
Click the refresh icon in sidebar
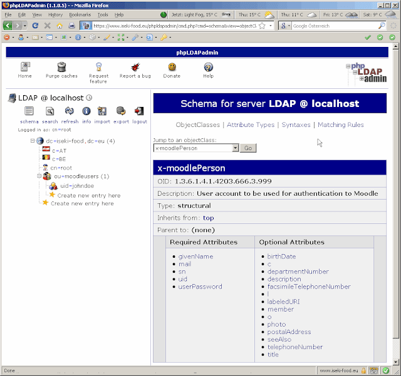(x=70, y=111)
